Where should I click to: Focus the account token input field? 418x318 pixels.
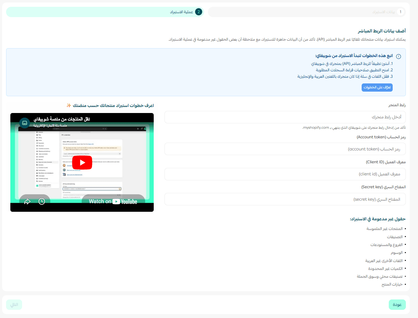coord(285,149)
